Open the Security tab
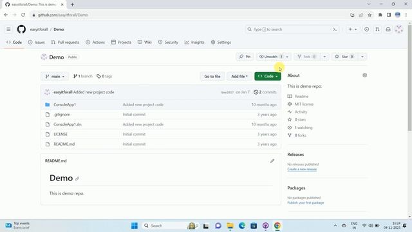 coord(168,42)
